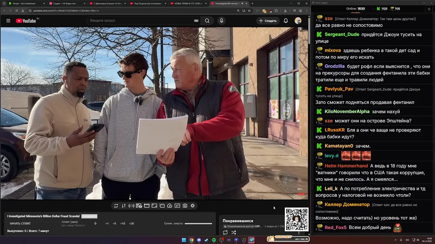Open the YouTube guide hamburger menu

pyautogui.click(x=8, y=21)
